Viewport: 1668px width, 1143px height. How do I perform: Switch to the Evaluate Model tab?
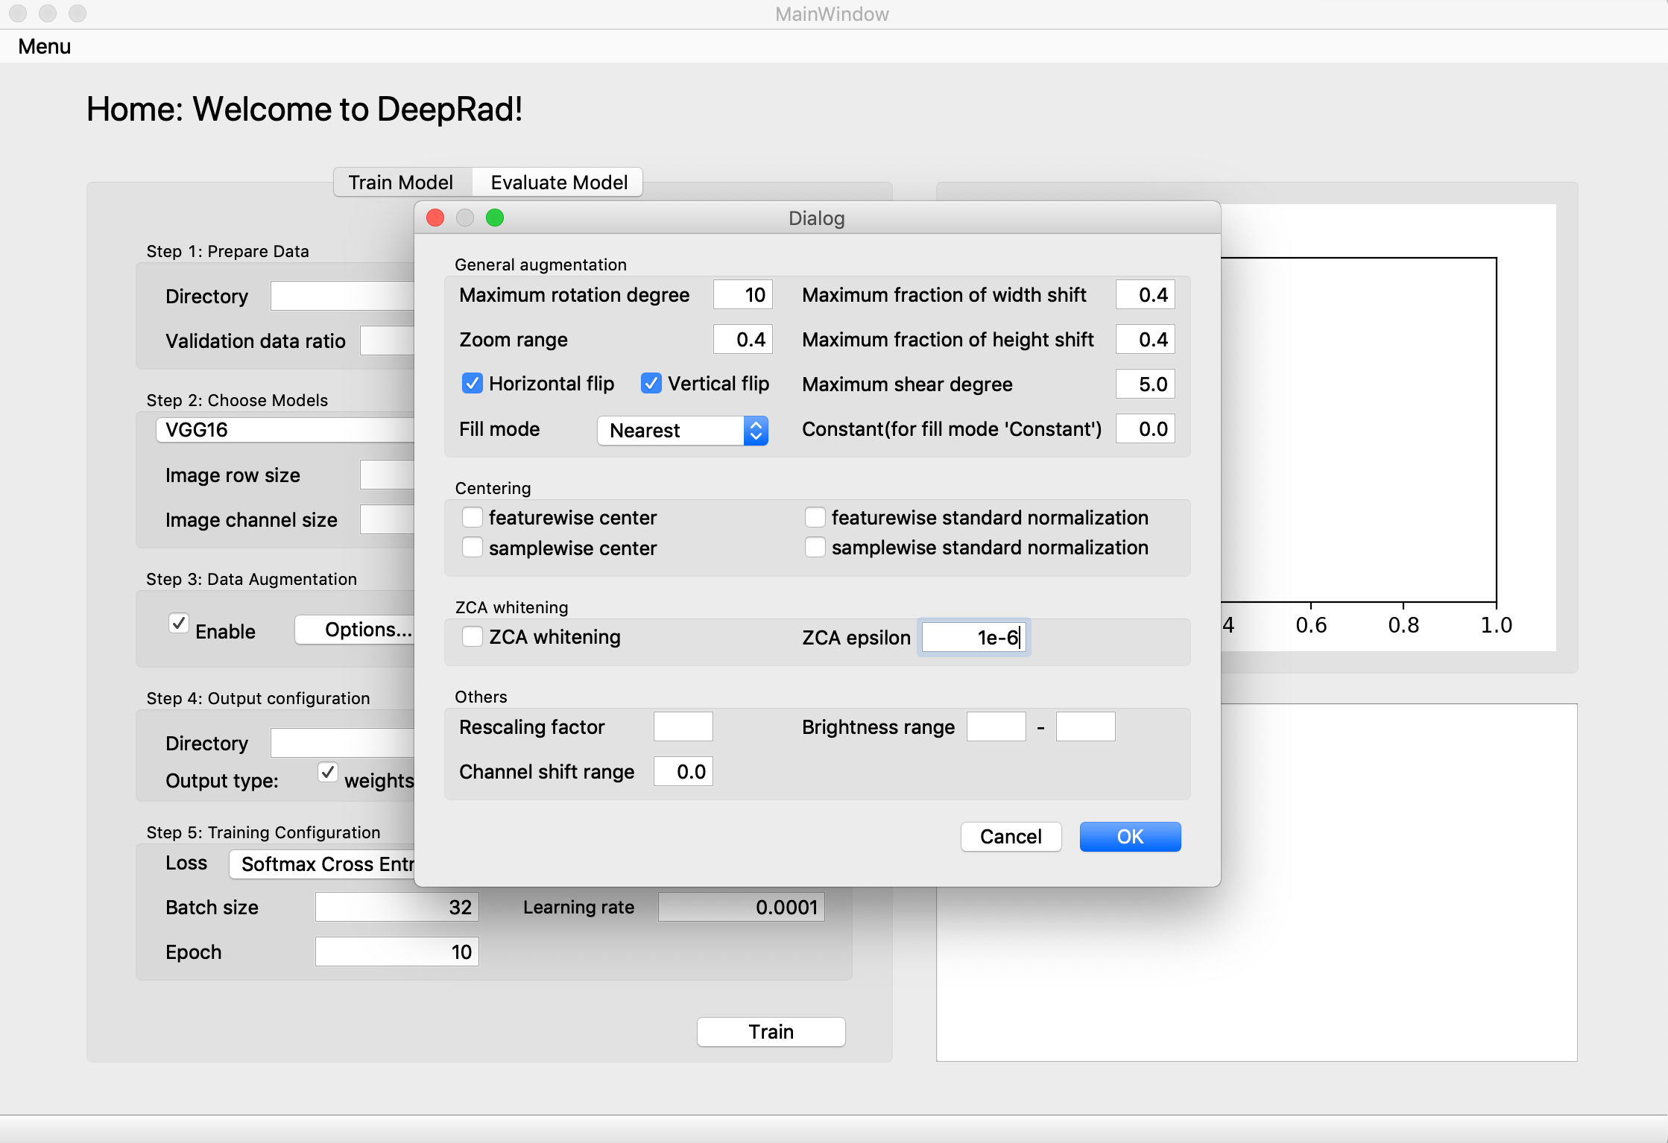pos(558,183)
